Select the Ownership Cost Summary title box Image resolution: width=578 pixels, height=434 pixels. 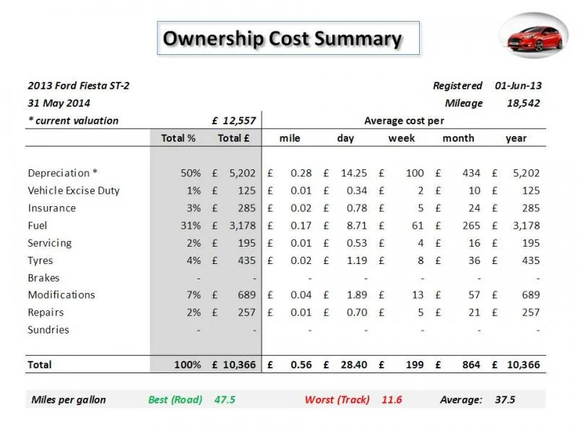(x=288, y=38)
